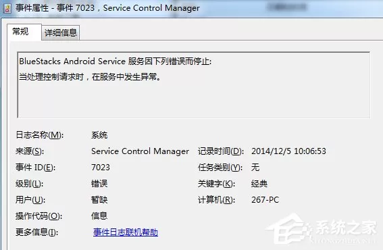The width and height of the screenshot is (383, 250).
Task: Select the recorded time 2014/12/5 10:06:53
Action: [288, 151]
